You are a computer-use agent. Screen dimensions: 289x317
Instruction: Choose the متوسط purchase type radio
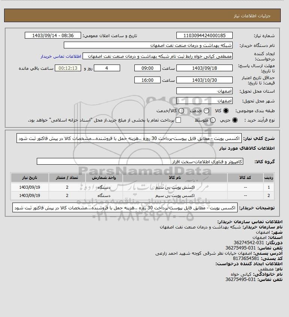click(212, 120)
